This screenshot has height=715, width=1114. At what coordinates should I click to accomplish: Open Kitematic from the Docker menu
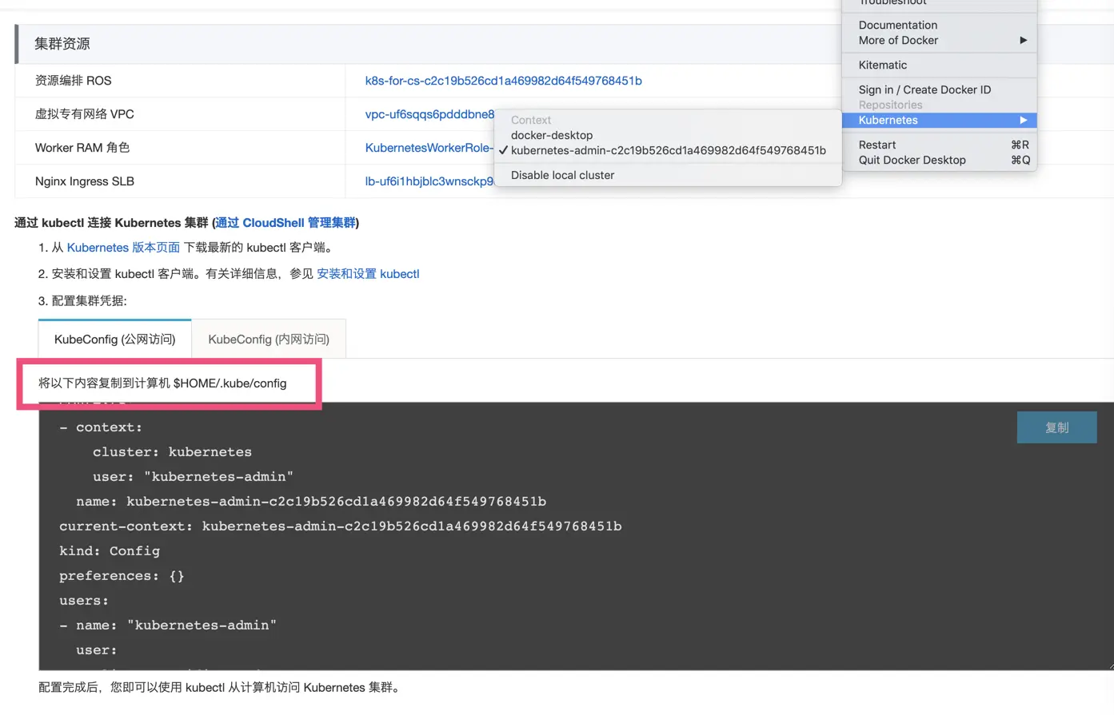coord(883,65)
